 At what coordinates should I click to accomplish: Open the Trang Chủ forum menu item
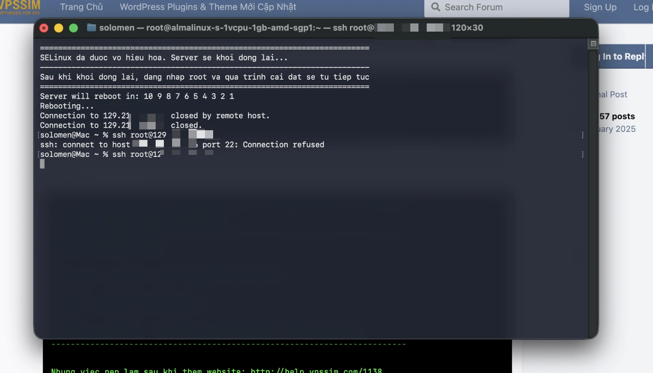(x=81, y=7)
